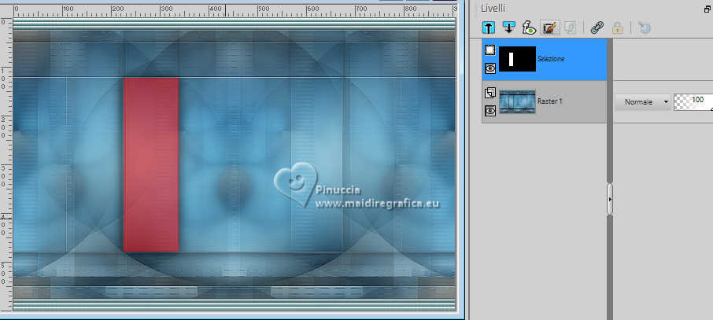Toggle the layer effects visibility icon
This screenshot has height=320, width=713.
pos(530,28)
